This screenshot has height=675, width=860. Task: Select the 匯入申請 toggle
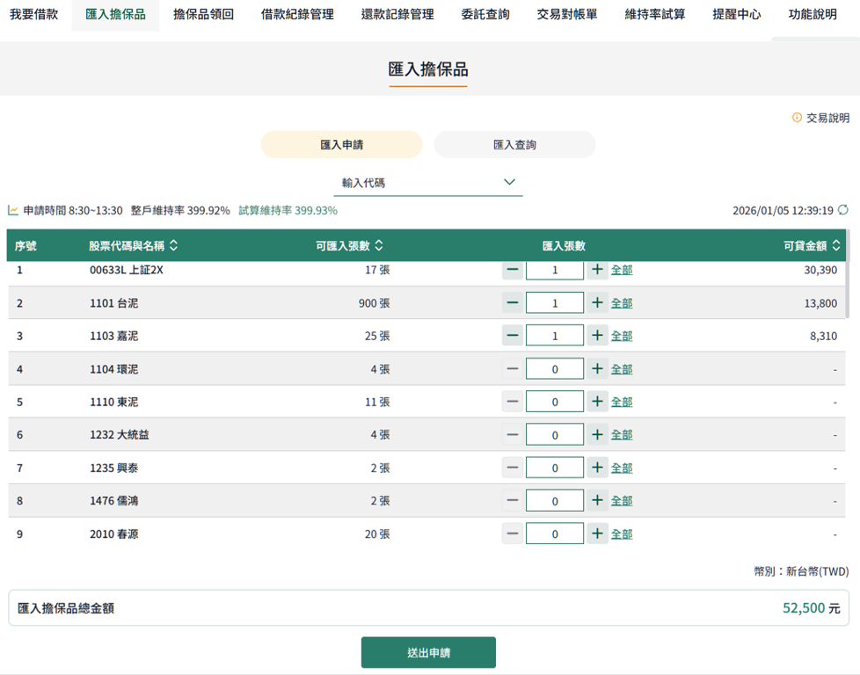pyautogui.click(x=341, y=145)
